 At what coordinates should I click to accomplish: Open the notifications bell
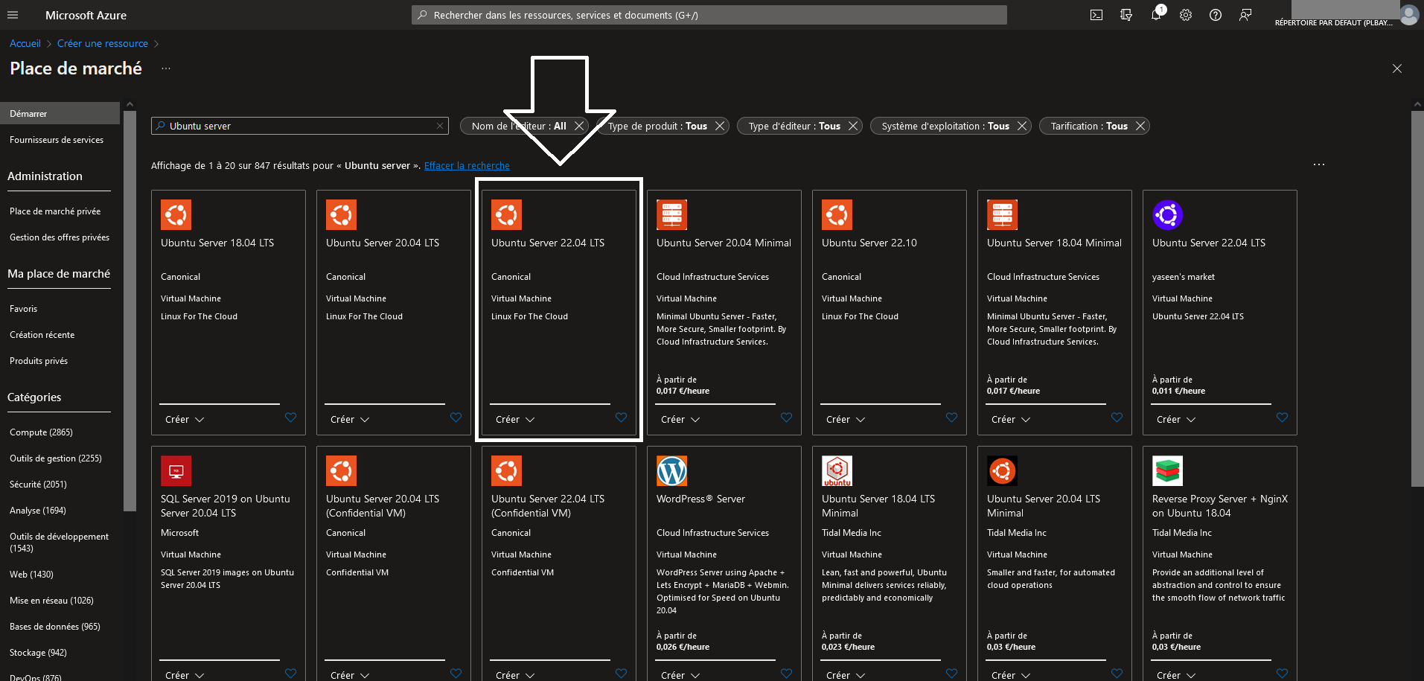pyautogui.click(x=1156, y=15)
